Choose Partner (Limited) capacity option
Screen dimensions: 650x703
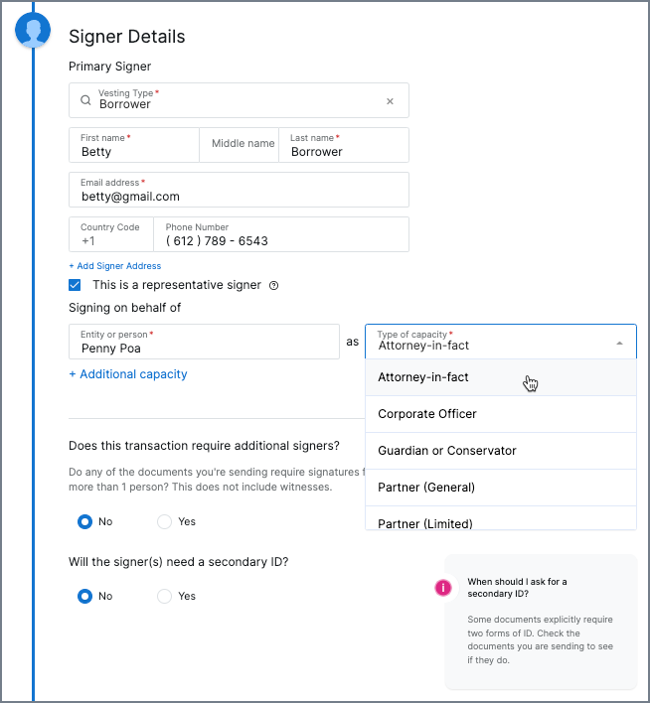click(501, 518)
